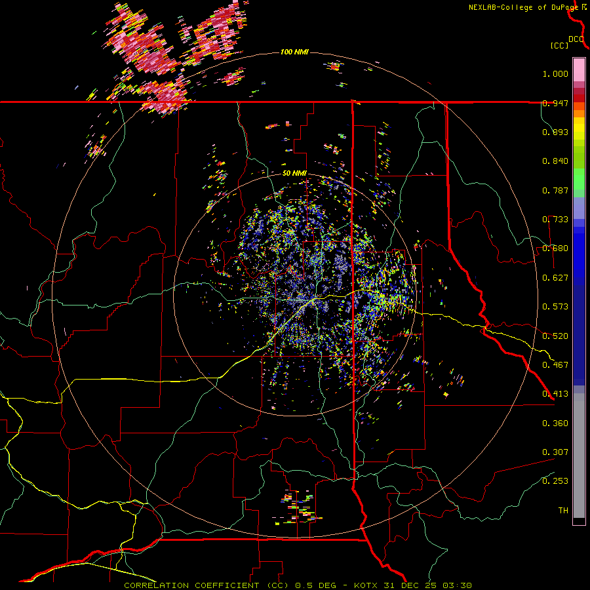
Task: Select the 0.573 legend value
Action: (555, 307)
